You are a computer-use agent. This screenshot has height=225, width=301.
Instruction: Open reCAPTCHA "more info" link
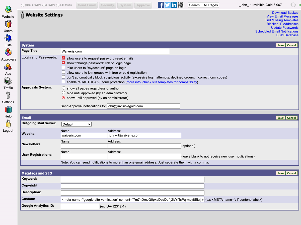pos(133,82)
